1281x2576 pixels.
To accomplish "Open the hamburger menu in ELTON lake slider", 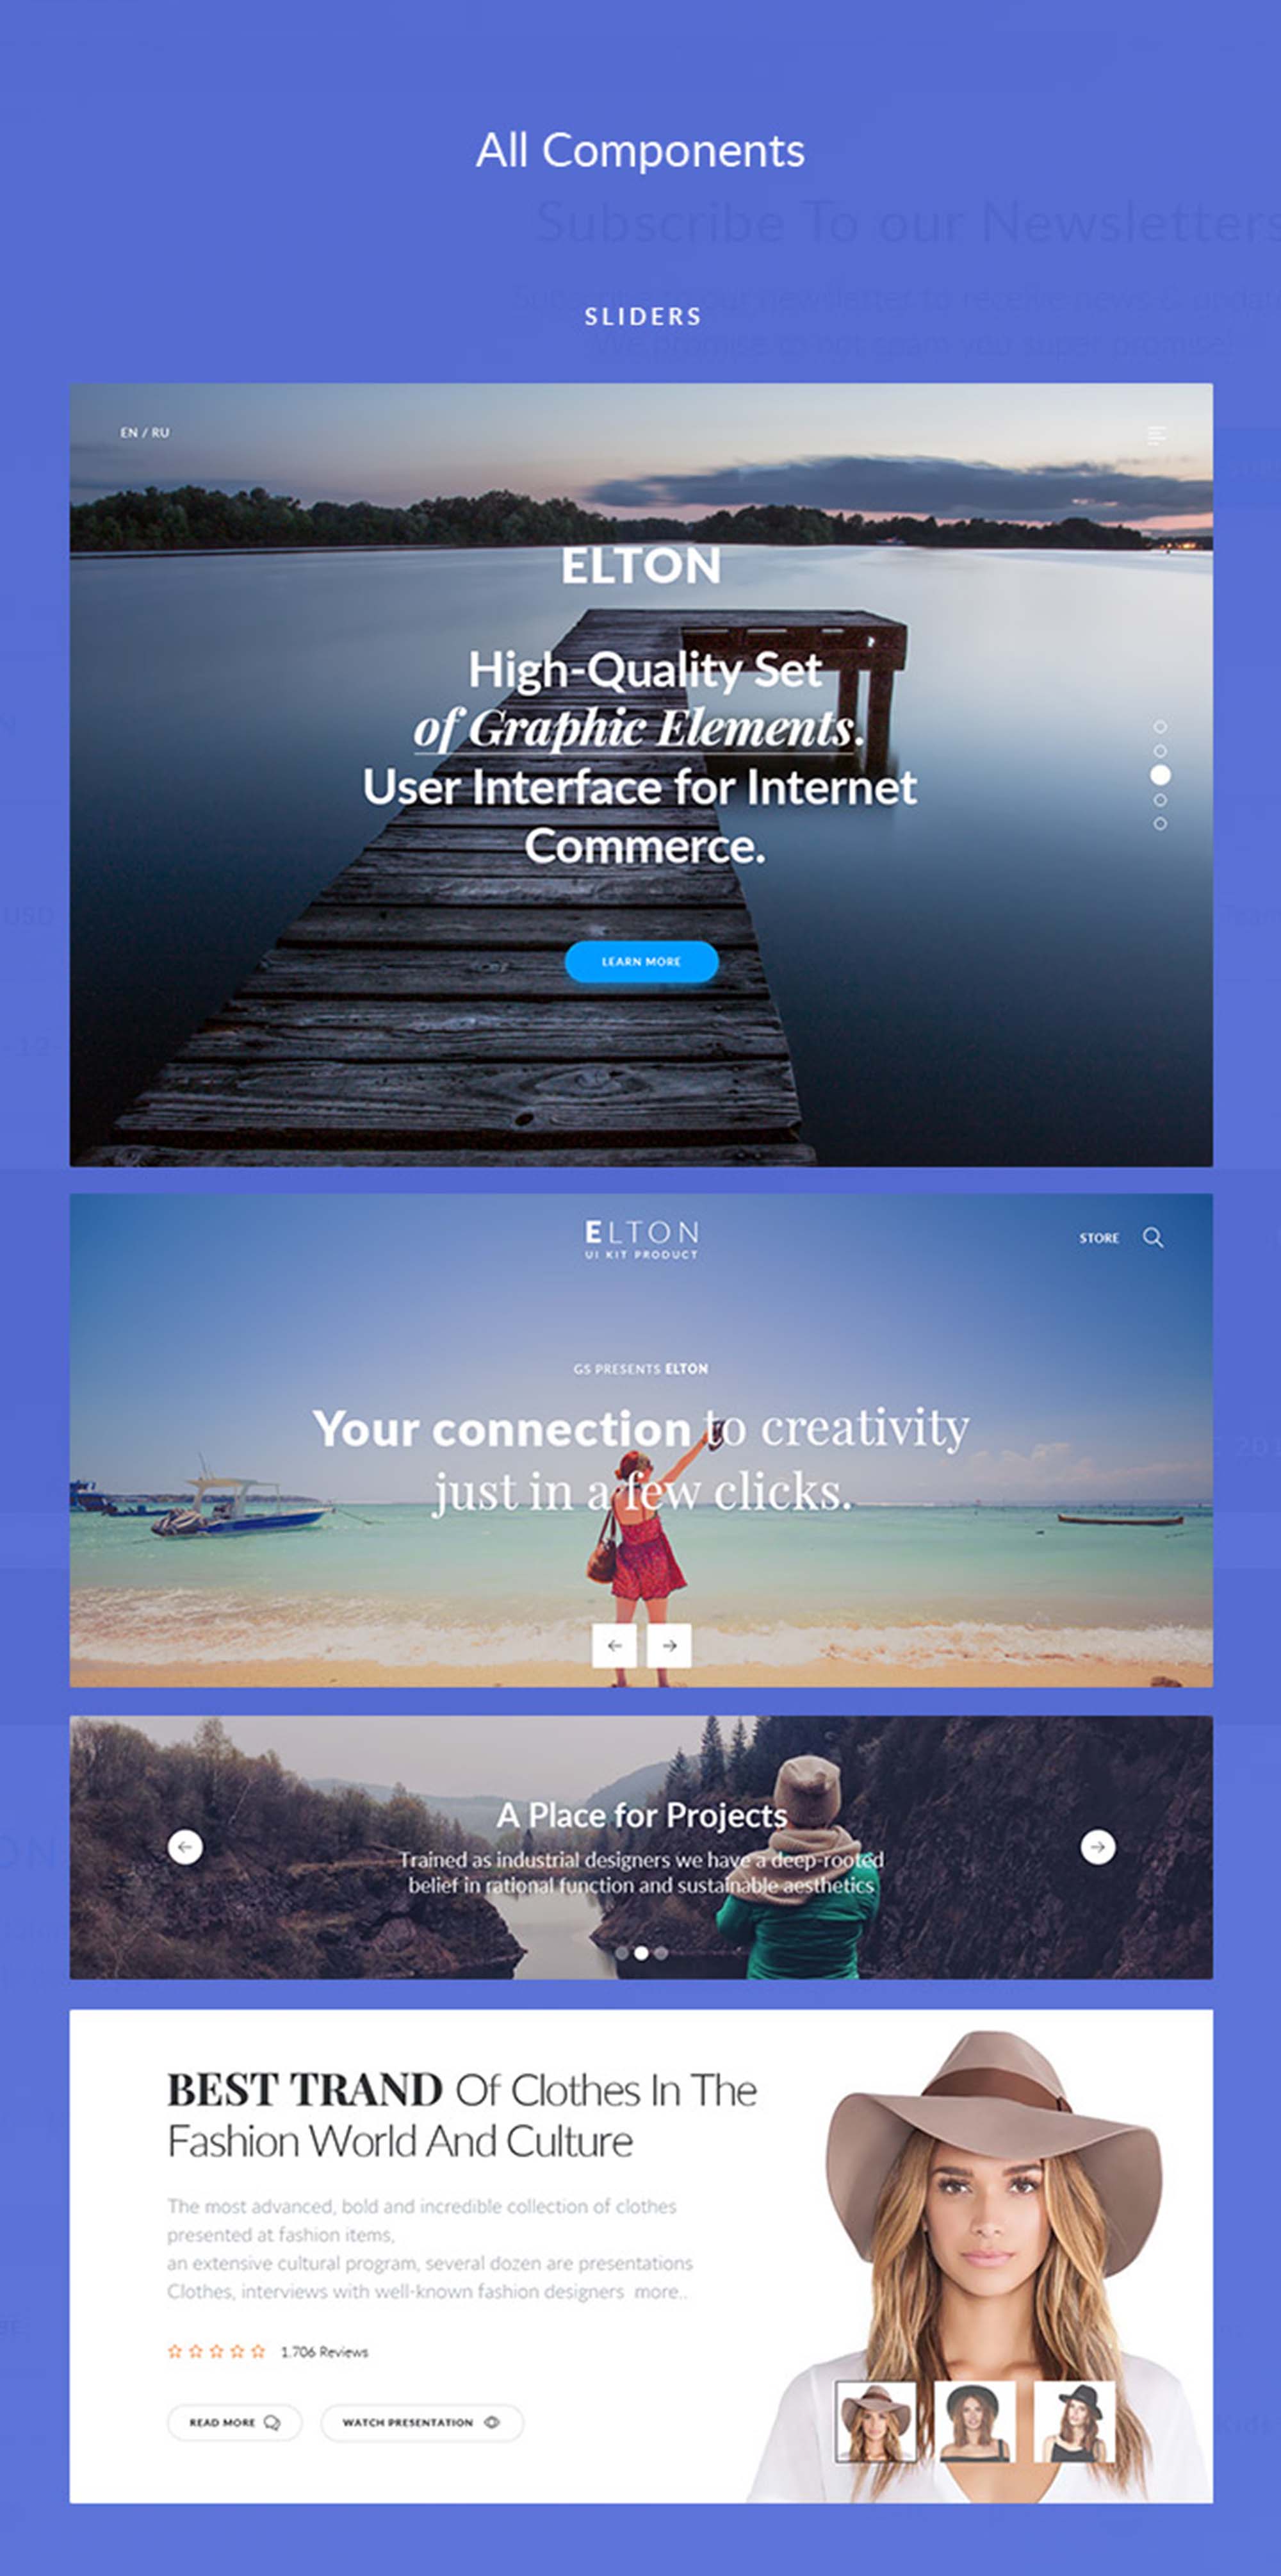I will [x=1156, y=434].
